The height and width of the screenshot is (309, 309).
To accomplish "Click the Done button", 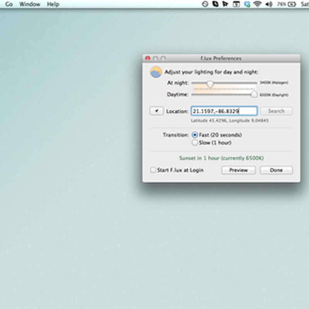I will point(276,170).
